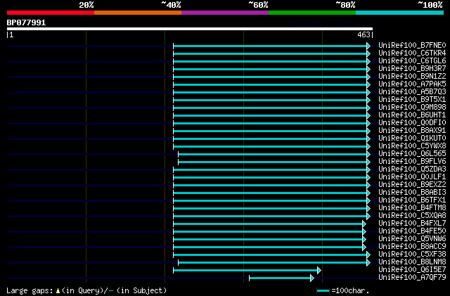
Task: Click the arrowhead ending UniRef100_C5XF38 alignment
Action: (368, 255)
